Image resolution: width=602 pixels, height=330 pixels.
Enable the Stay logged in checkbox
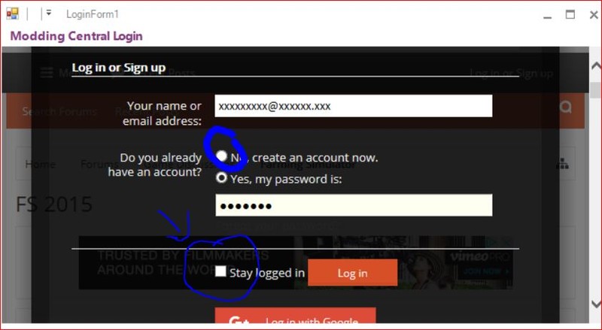click(x=220, y=271)
